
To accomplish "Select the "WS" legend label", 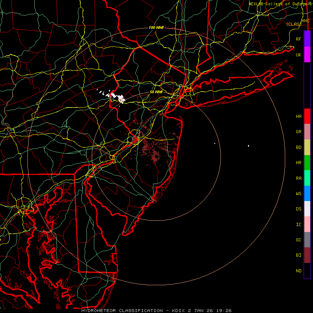I will point(298,194).
